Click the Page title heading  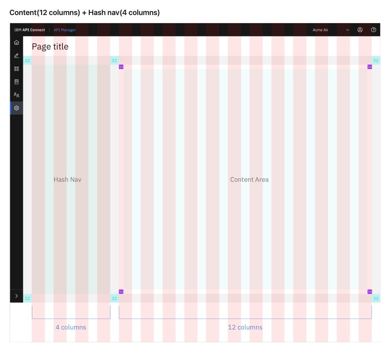[50, 47]
